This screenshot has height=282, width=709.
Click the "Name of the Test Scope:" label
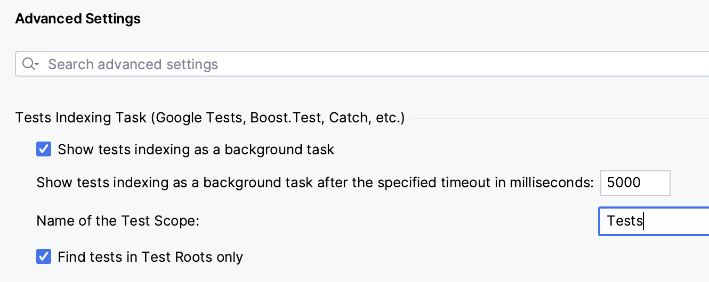(117, 220)
